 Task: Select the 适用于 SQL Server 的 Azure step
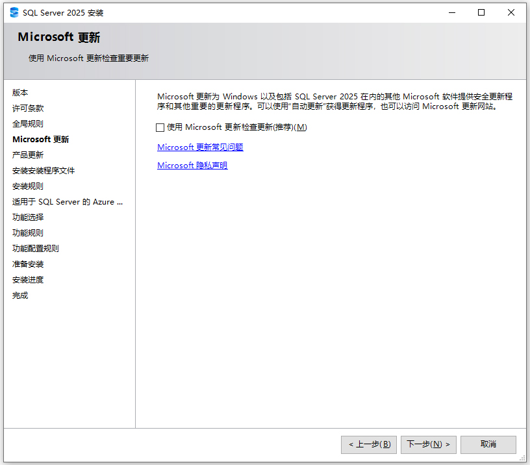click(68, 202)
